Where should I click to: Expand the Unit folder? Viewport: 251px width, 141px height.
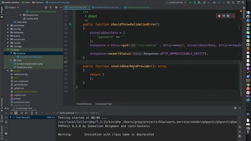pos(11,60)
